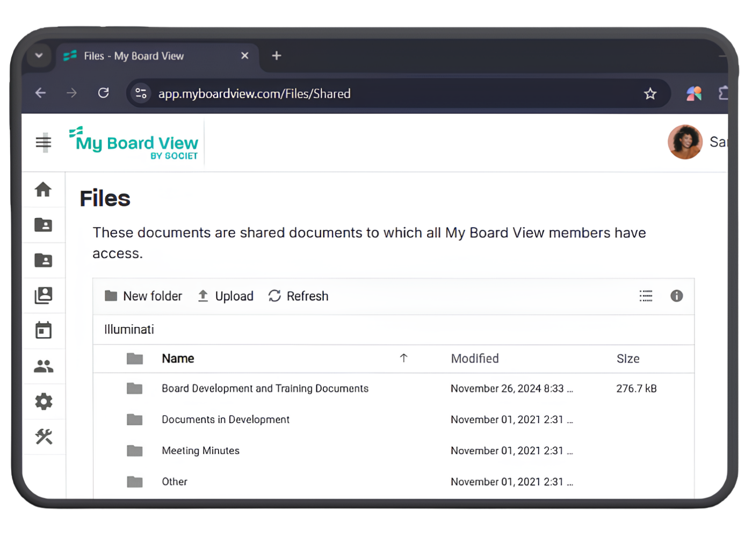Open the Meeting Minutes folder
Viewport: 752px width, 537px height.
tap(201, 451)
